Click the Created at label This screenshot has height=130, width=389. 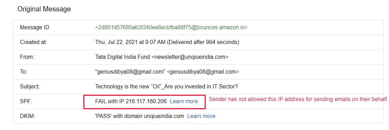pyautogui.click(x=33, y=42)
